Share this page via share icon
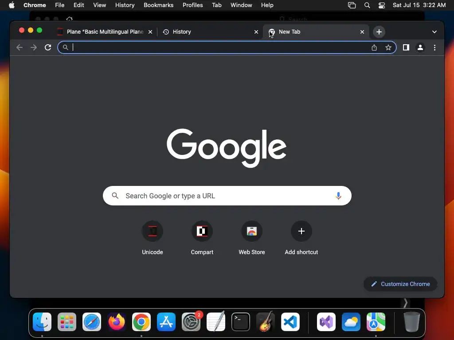454x340 pixels. pos(374,47)
